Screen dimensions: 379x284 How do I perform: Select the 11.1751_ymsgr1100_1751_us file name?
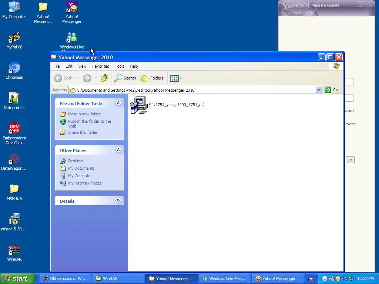coord(177,105)
